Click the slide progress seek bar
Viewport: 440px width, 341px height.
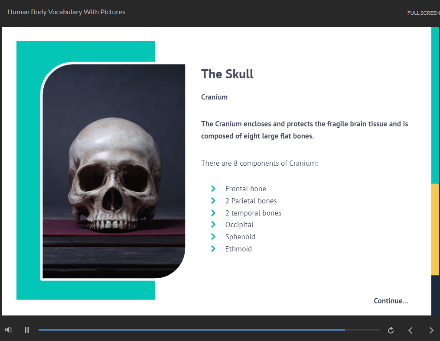209,330
